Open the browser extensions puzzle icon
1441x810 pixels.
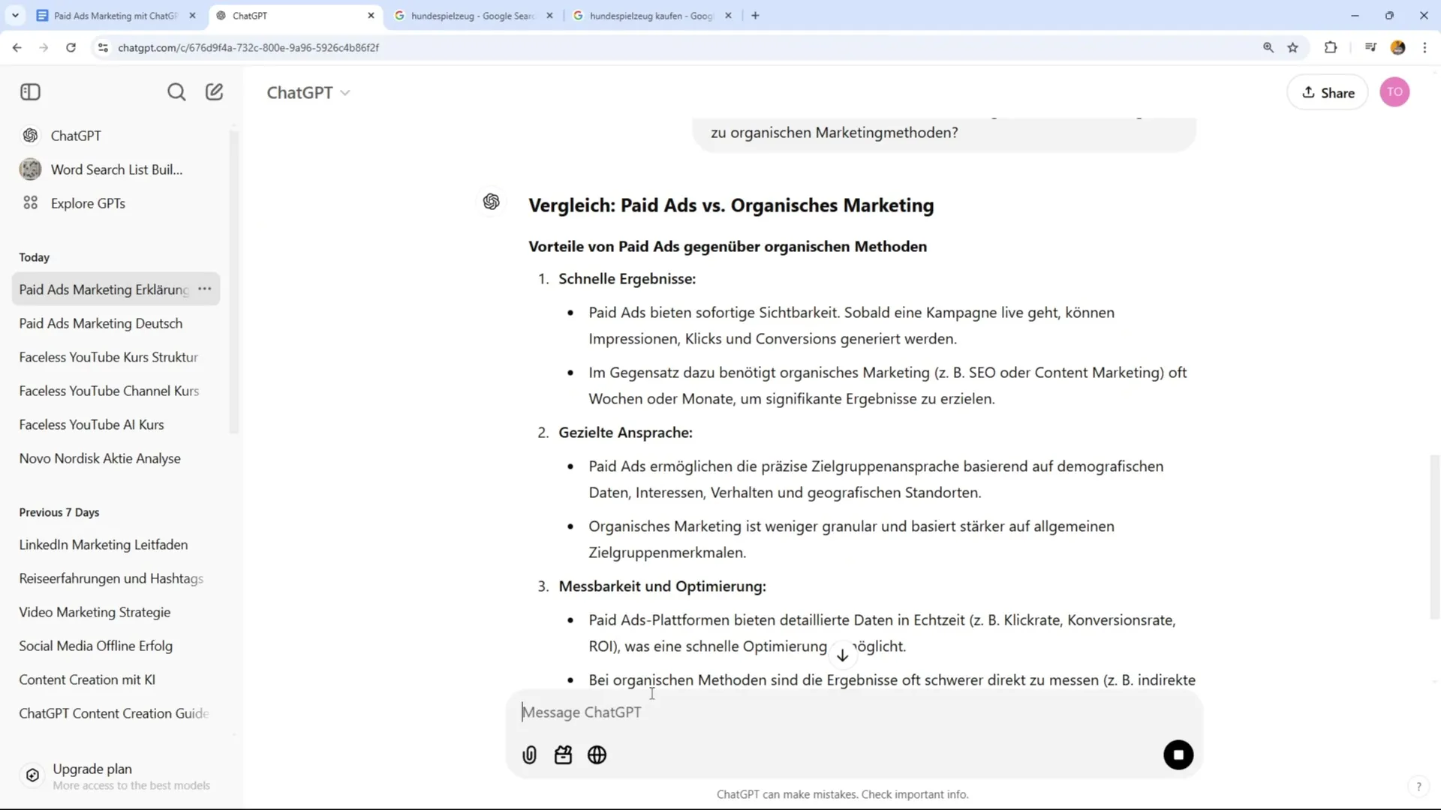[x=1331, y=47]
